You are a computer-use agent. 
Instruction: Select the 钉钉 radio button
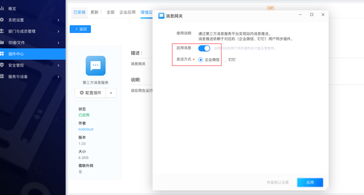click(x=224, y=59)
